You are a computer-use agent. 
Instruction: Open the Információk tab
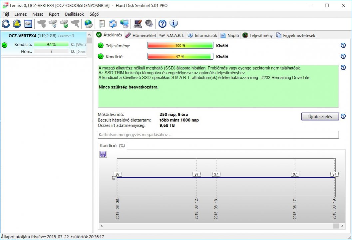pos(202,35)
